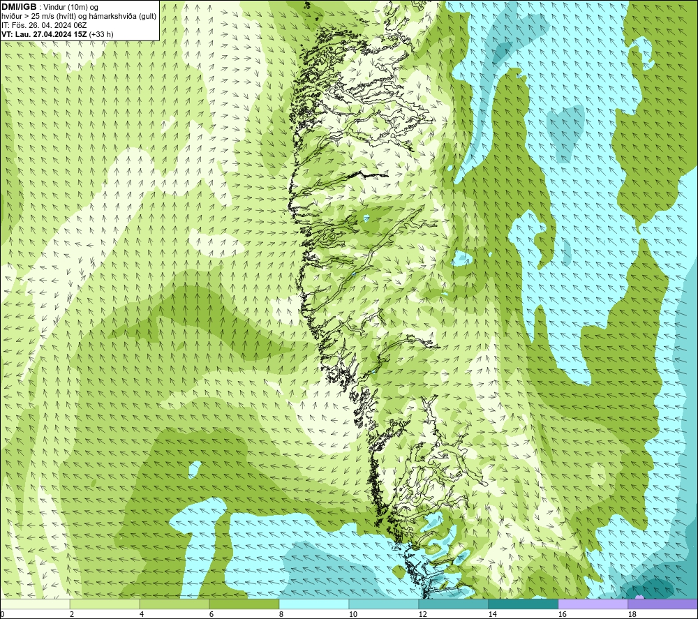Click the legend label '4'
Viewport: 698px width, 619px height.
coord(142,615)
